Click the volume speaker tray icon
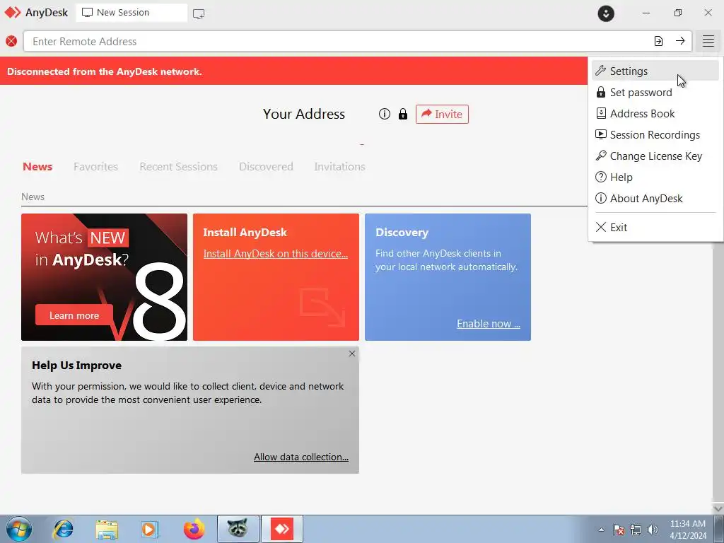Image resolution: width=724 pixels, height=543 pixels. coord(653,530)
